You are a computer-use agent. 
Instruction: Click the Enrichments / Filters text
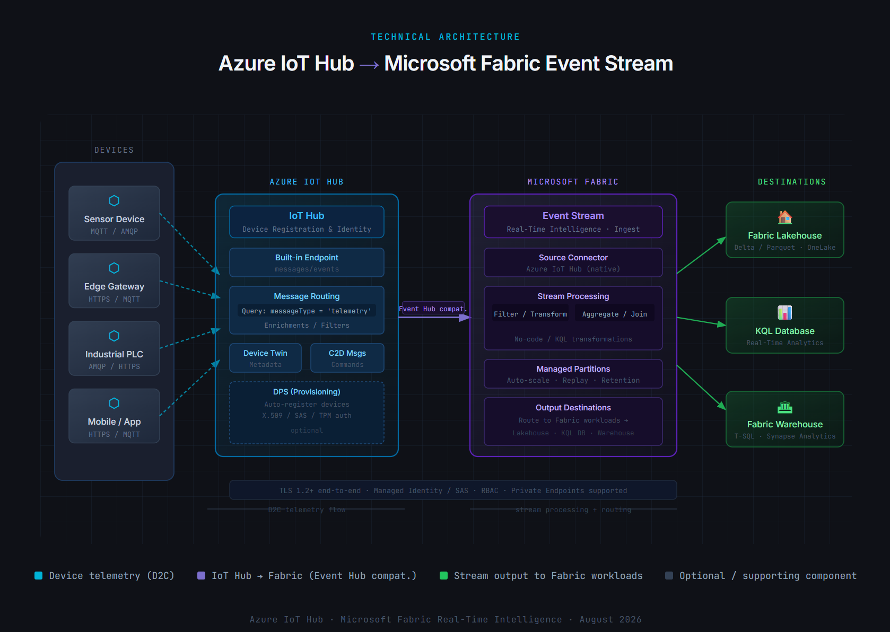tap(307, 326)
